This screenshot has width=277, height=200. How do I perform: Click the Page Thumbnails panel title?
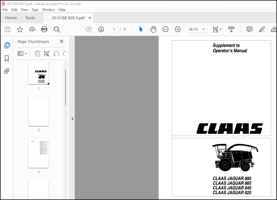(x=33, y=42)
